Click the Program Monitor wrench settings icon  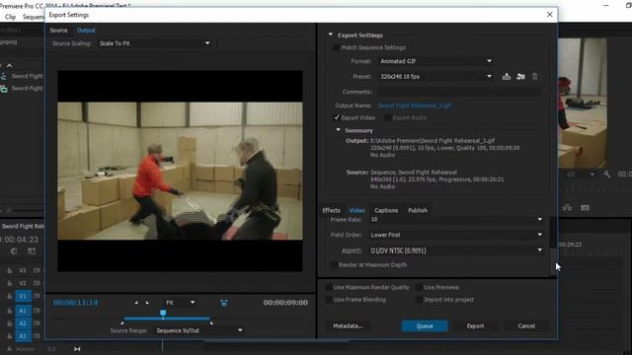tap(606, 175)
